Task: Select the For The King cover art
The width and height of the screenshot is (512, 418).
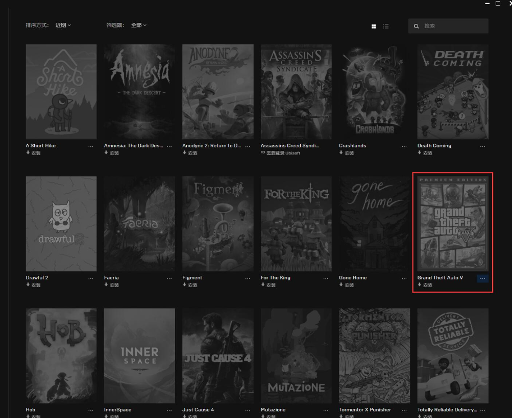Action: [x=296, y=224]
